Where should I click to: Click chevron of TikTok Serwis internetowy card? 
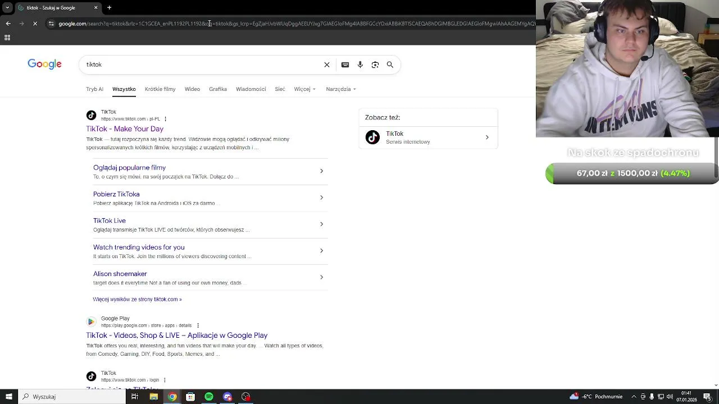pos(487,137)
